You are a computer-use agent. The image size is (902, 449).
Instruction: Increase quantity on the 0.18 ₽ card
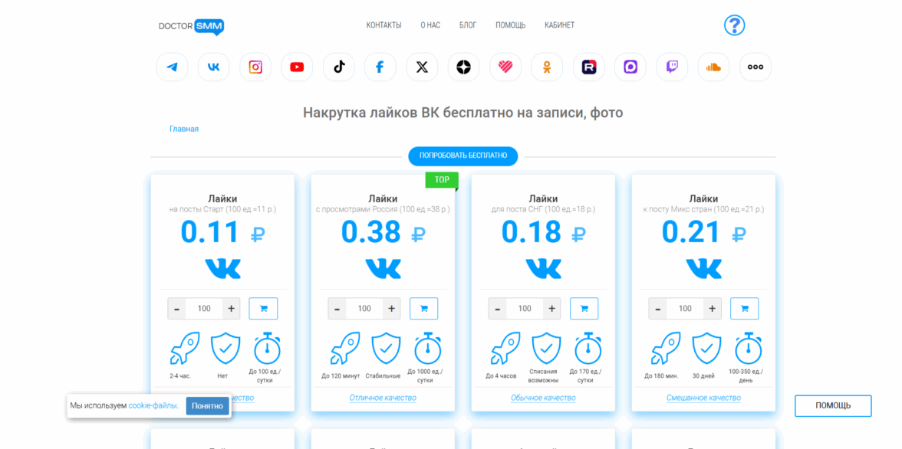[552, 309]
